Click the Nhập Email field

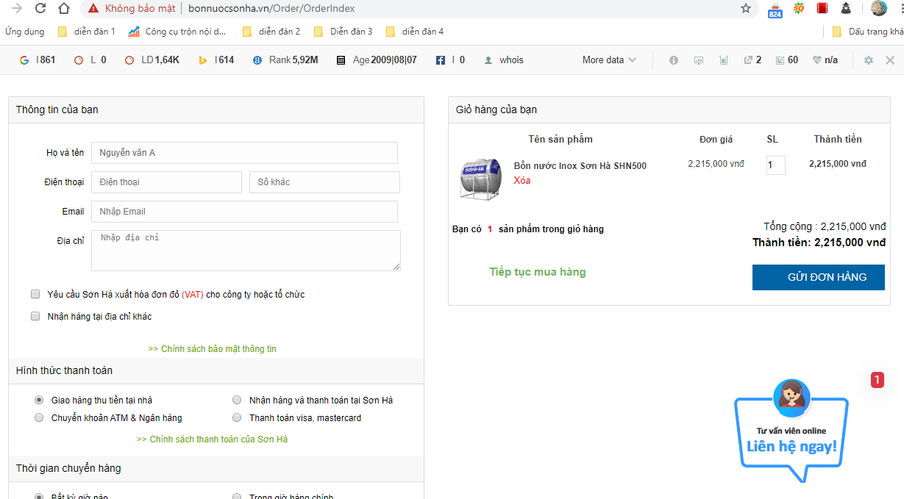pos(244,212)
